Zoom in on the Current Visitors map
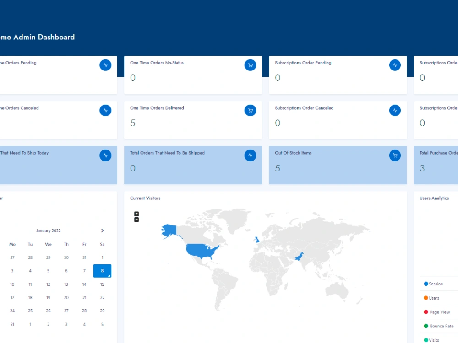Screen dimensions: 458x343 click(136, 214)
